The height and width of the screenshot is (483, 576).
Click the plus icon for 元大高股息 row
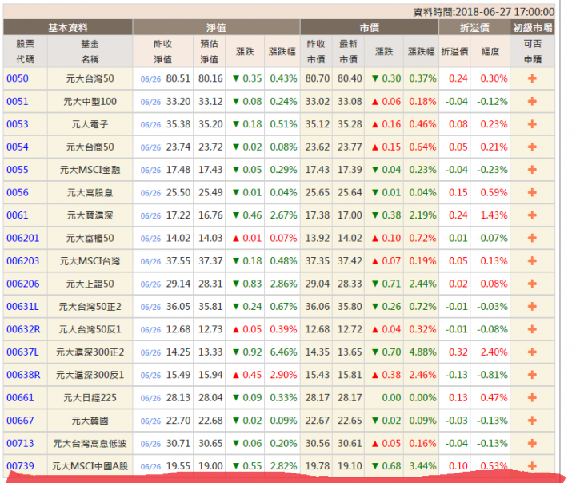coord(532,192)
